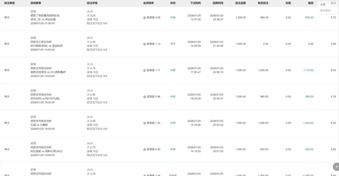This screenshot has width=339, height=176.
Task: Click the 状态 column header
Action: [173, 3]
